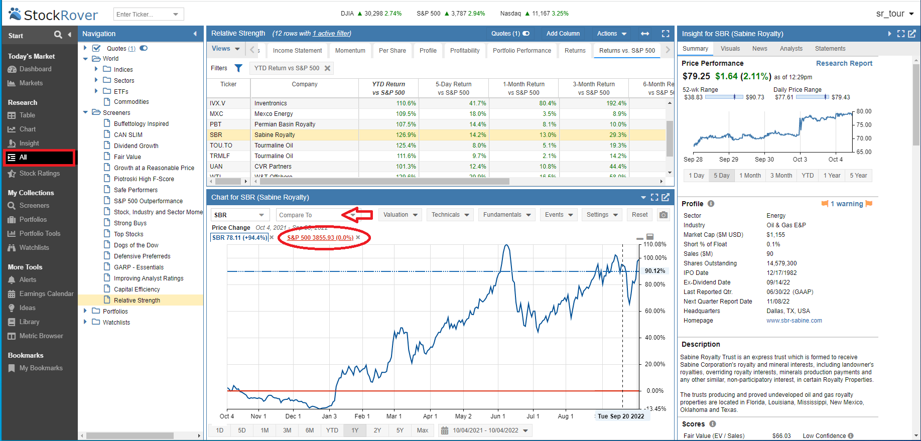
Task: Open the Statements tab in Insight
Action: 830,49
